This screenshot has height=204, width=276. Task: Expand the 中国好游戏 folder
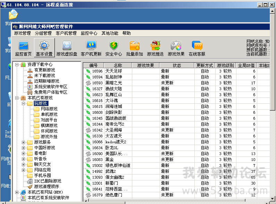click(23, 148)
